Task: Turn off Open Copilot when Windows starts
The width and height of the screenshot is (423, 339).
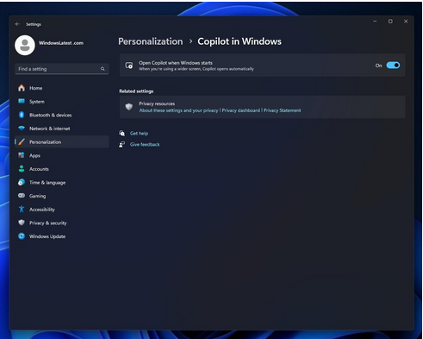Action: [393, 66]
